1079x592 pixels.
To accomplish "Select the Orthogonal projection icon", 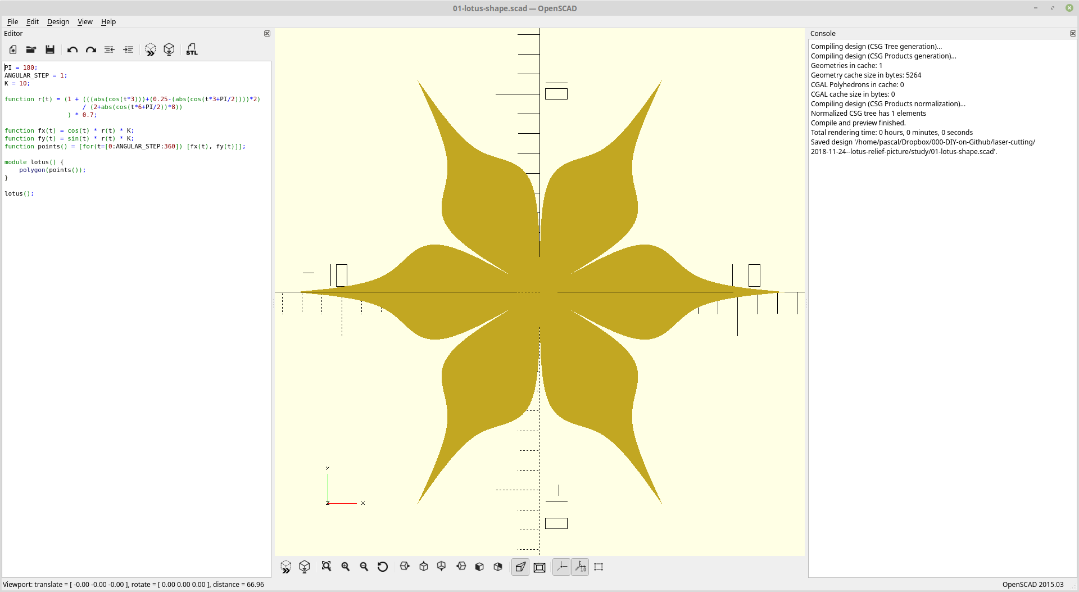I will coord(539,567).
